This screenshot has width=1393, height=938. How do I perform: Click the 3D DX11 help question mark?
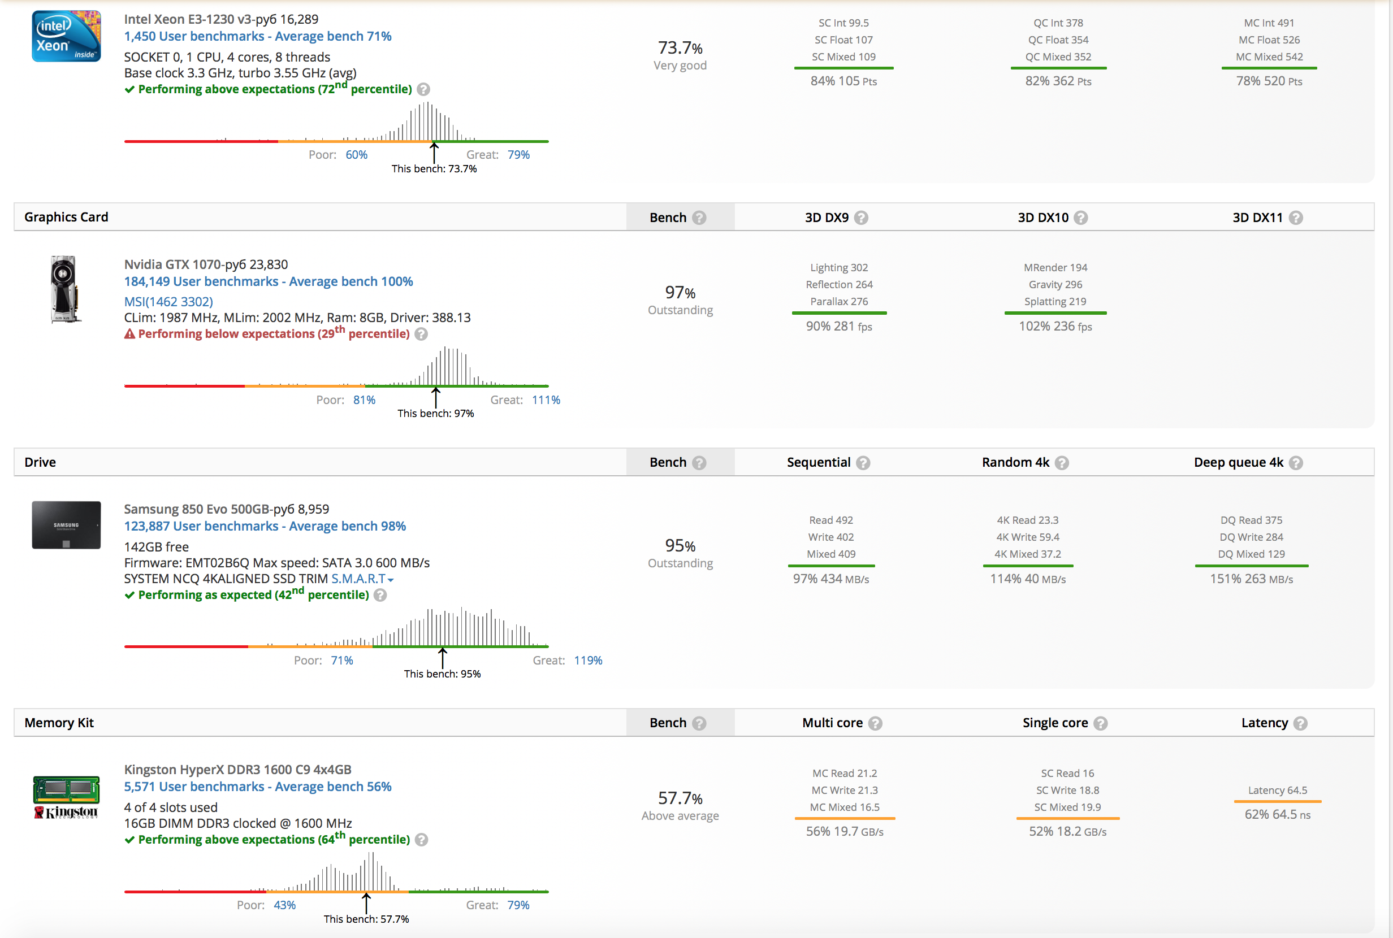coord(1296,218)
